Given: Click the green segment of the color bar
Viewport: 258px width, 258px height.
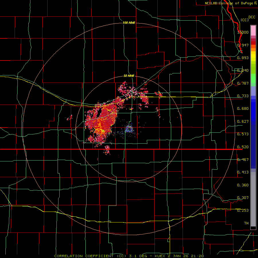Looking at the screenshot, I should click(253, 78).
